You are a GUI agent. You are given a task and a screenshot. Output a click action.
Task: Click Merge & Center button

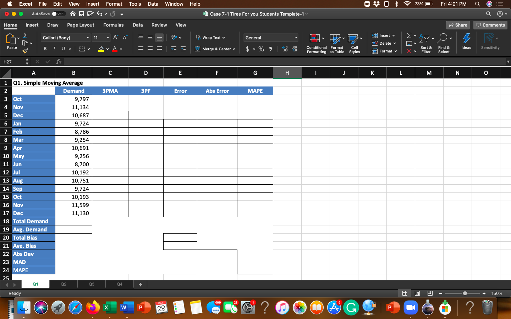tap(213, 49)
